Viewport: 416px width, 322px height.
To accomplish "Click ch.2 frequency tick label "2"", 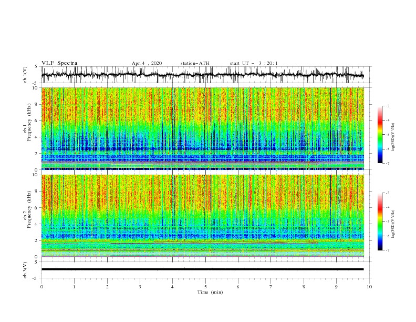I will [37, 240].
